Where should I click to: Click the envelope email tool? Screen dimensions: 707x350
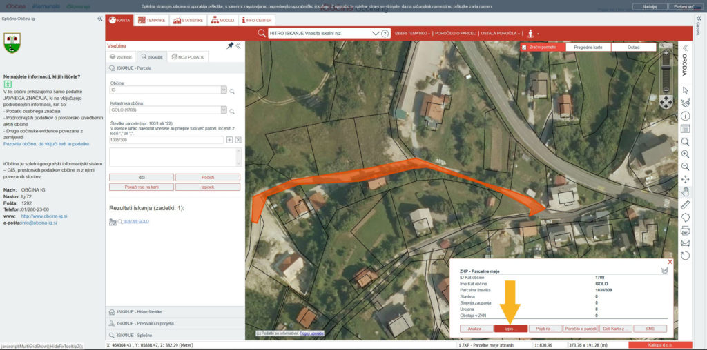coord(686,243)
